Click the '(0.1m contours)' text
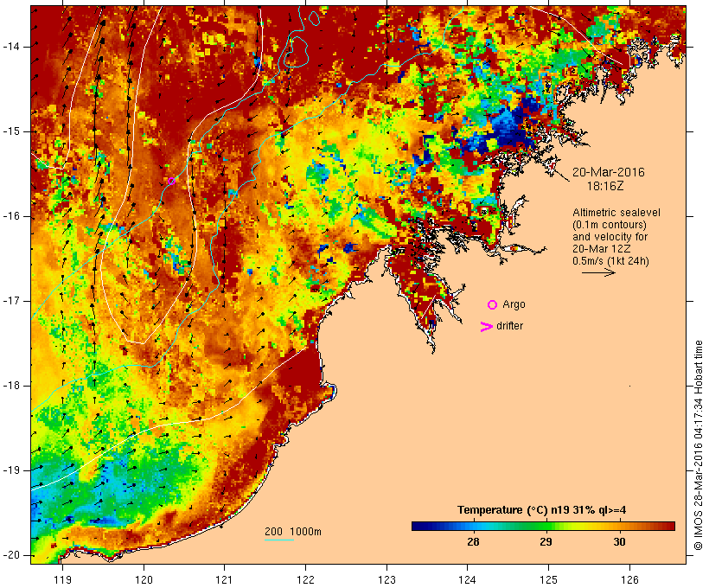Image resolution: width=709 pixels, height=588 pixels. tap(610, 225)
